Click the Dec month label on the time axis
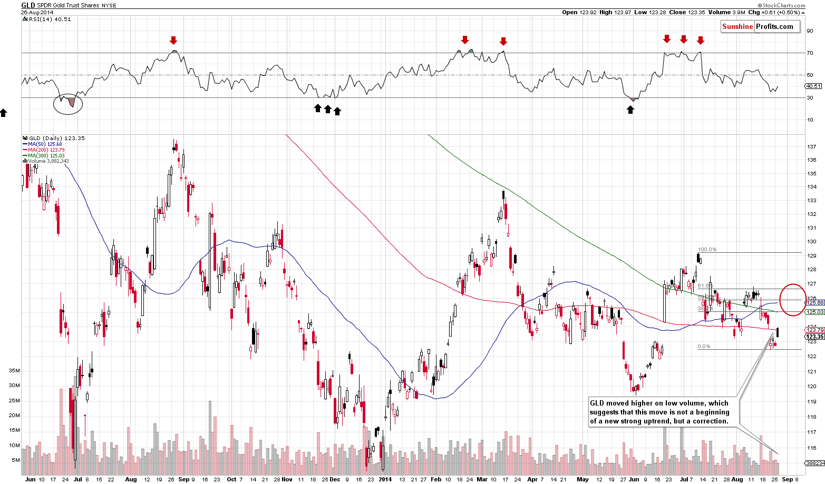Screen dimensions: 825x484 click(x=336, y=479)
